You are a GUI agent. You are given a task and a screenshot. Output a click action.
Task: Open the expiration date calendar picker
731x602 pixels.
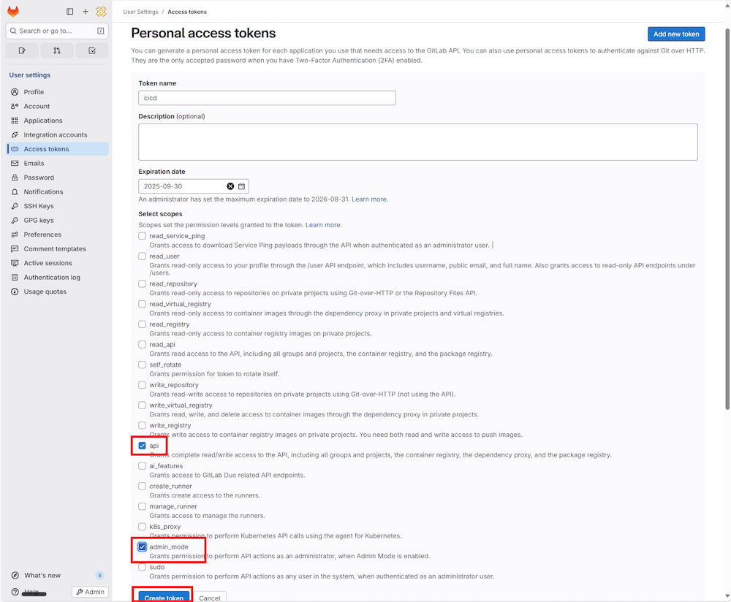(241, 186)
